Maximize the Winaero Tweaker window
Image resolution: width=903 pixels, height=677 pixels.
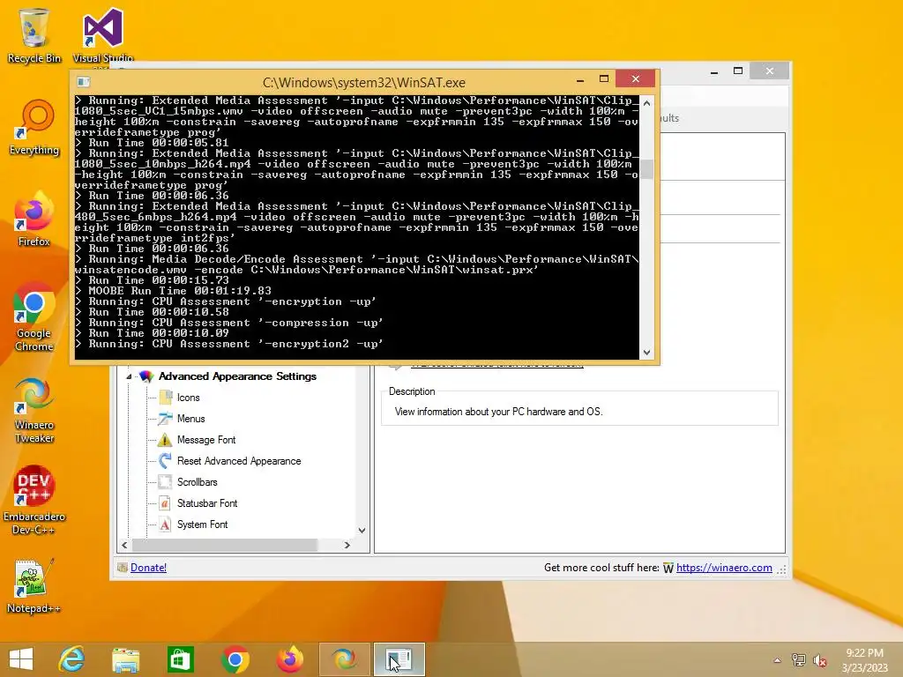tap(738, 71)
